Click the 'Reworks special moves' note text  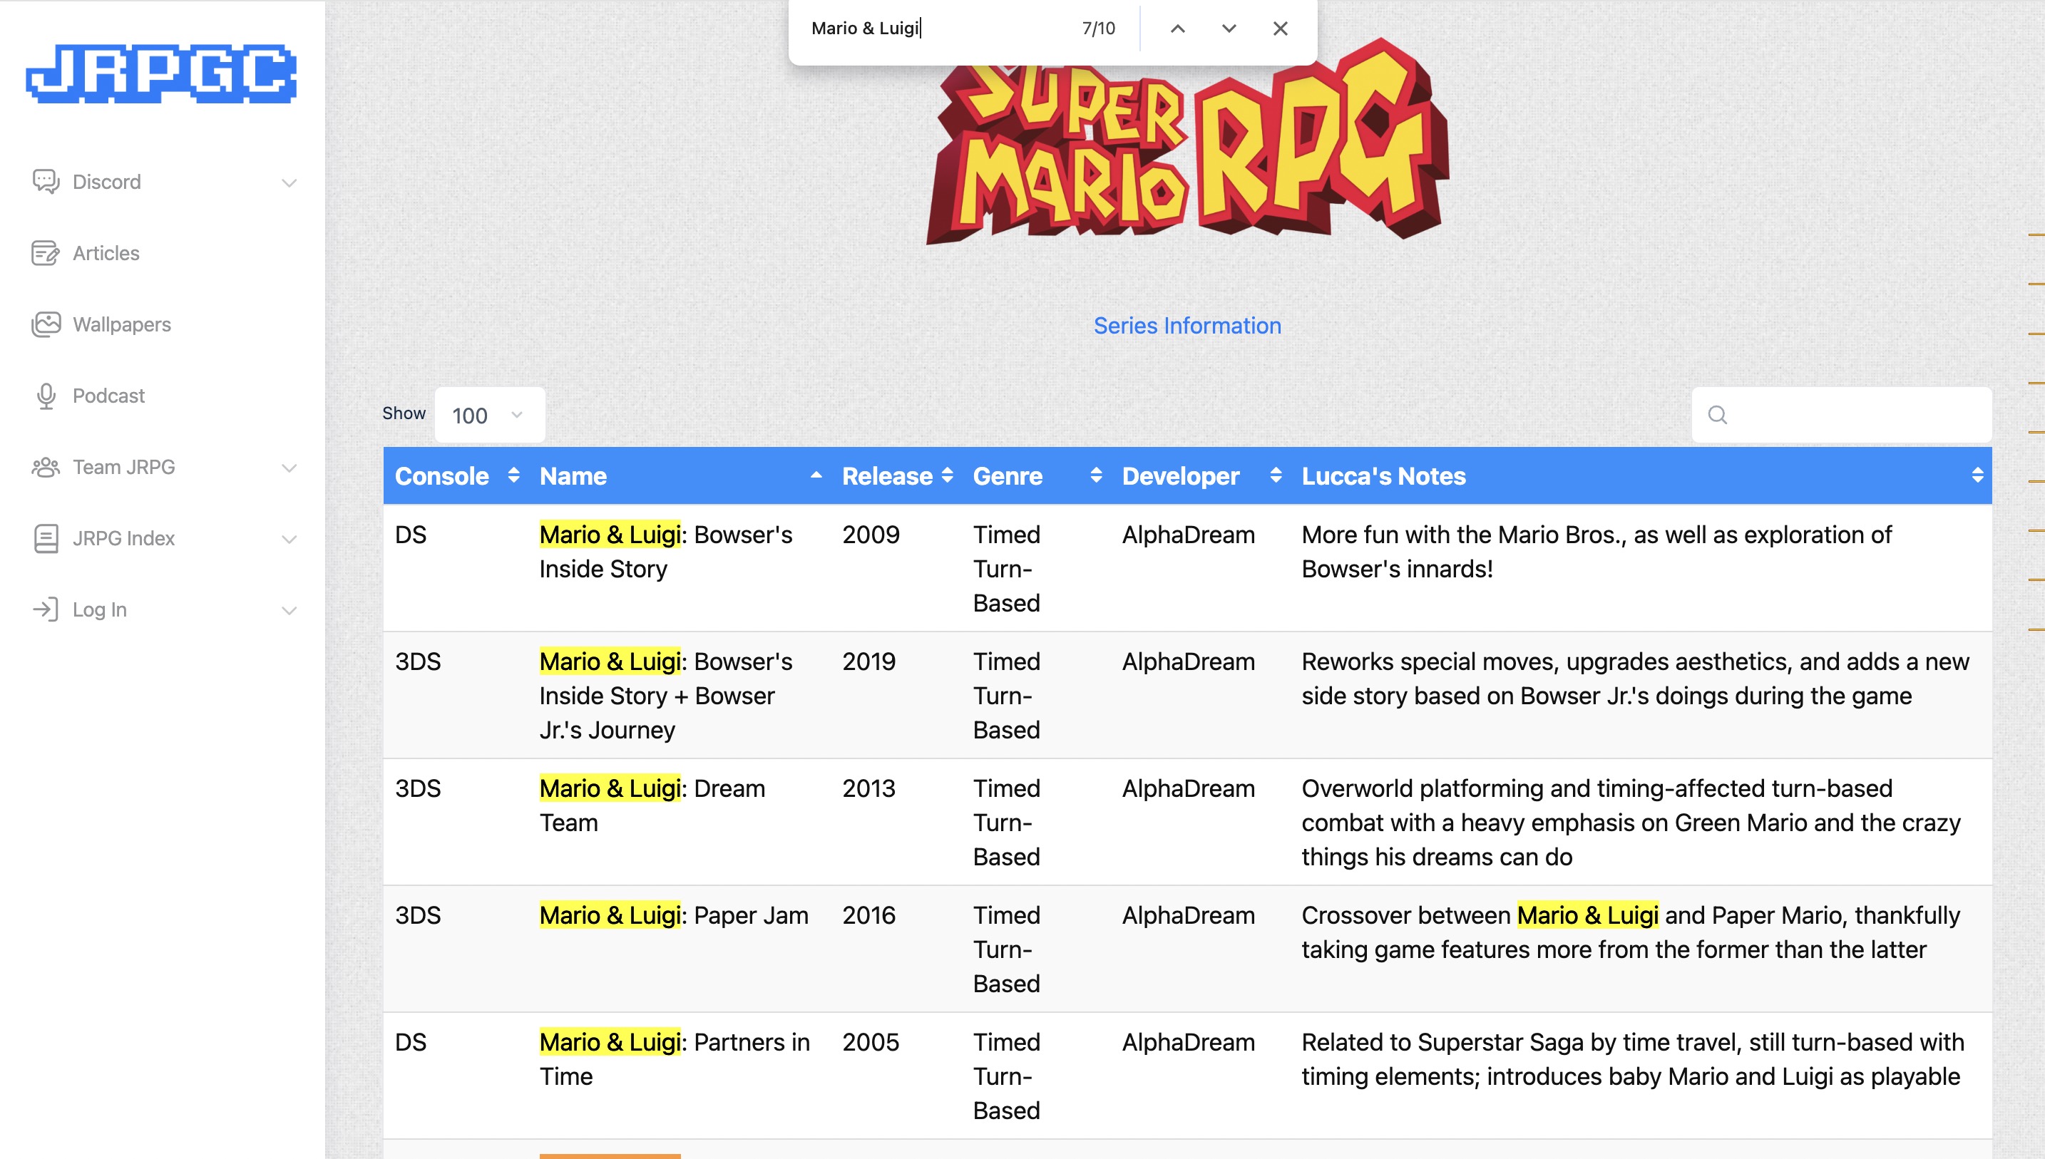click(1635, 679)
